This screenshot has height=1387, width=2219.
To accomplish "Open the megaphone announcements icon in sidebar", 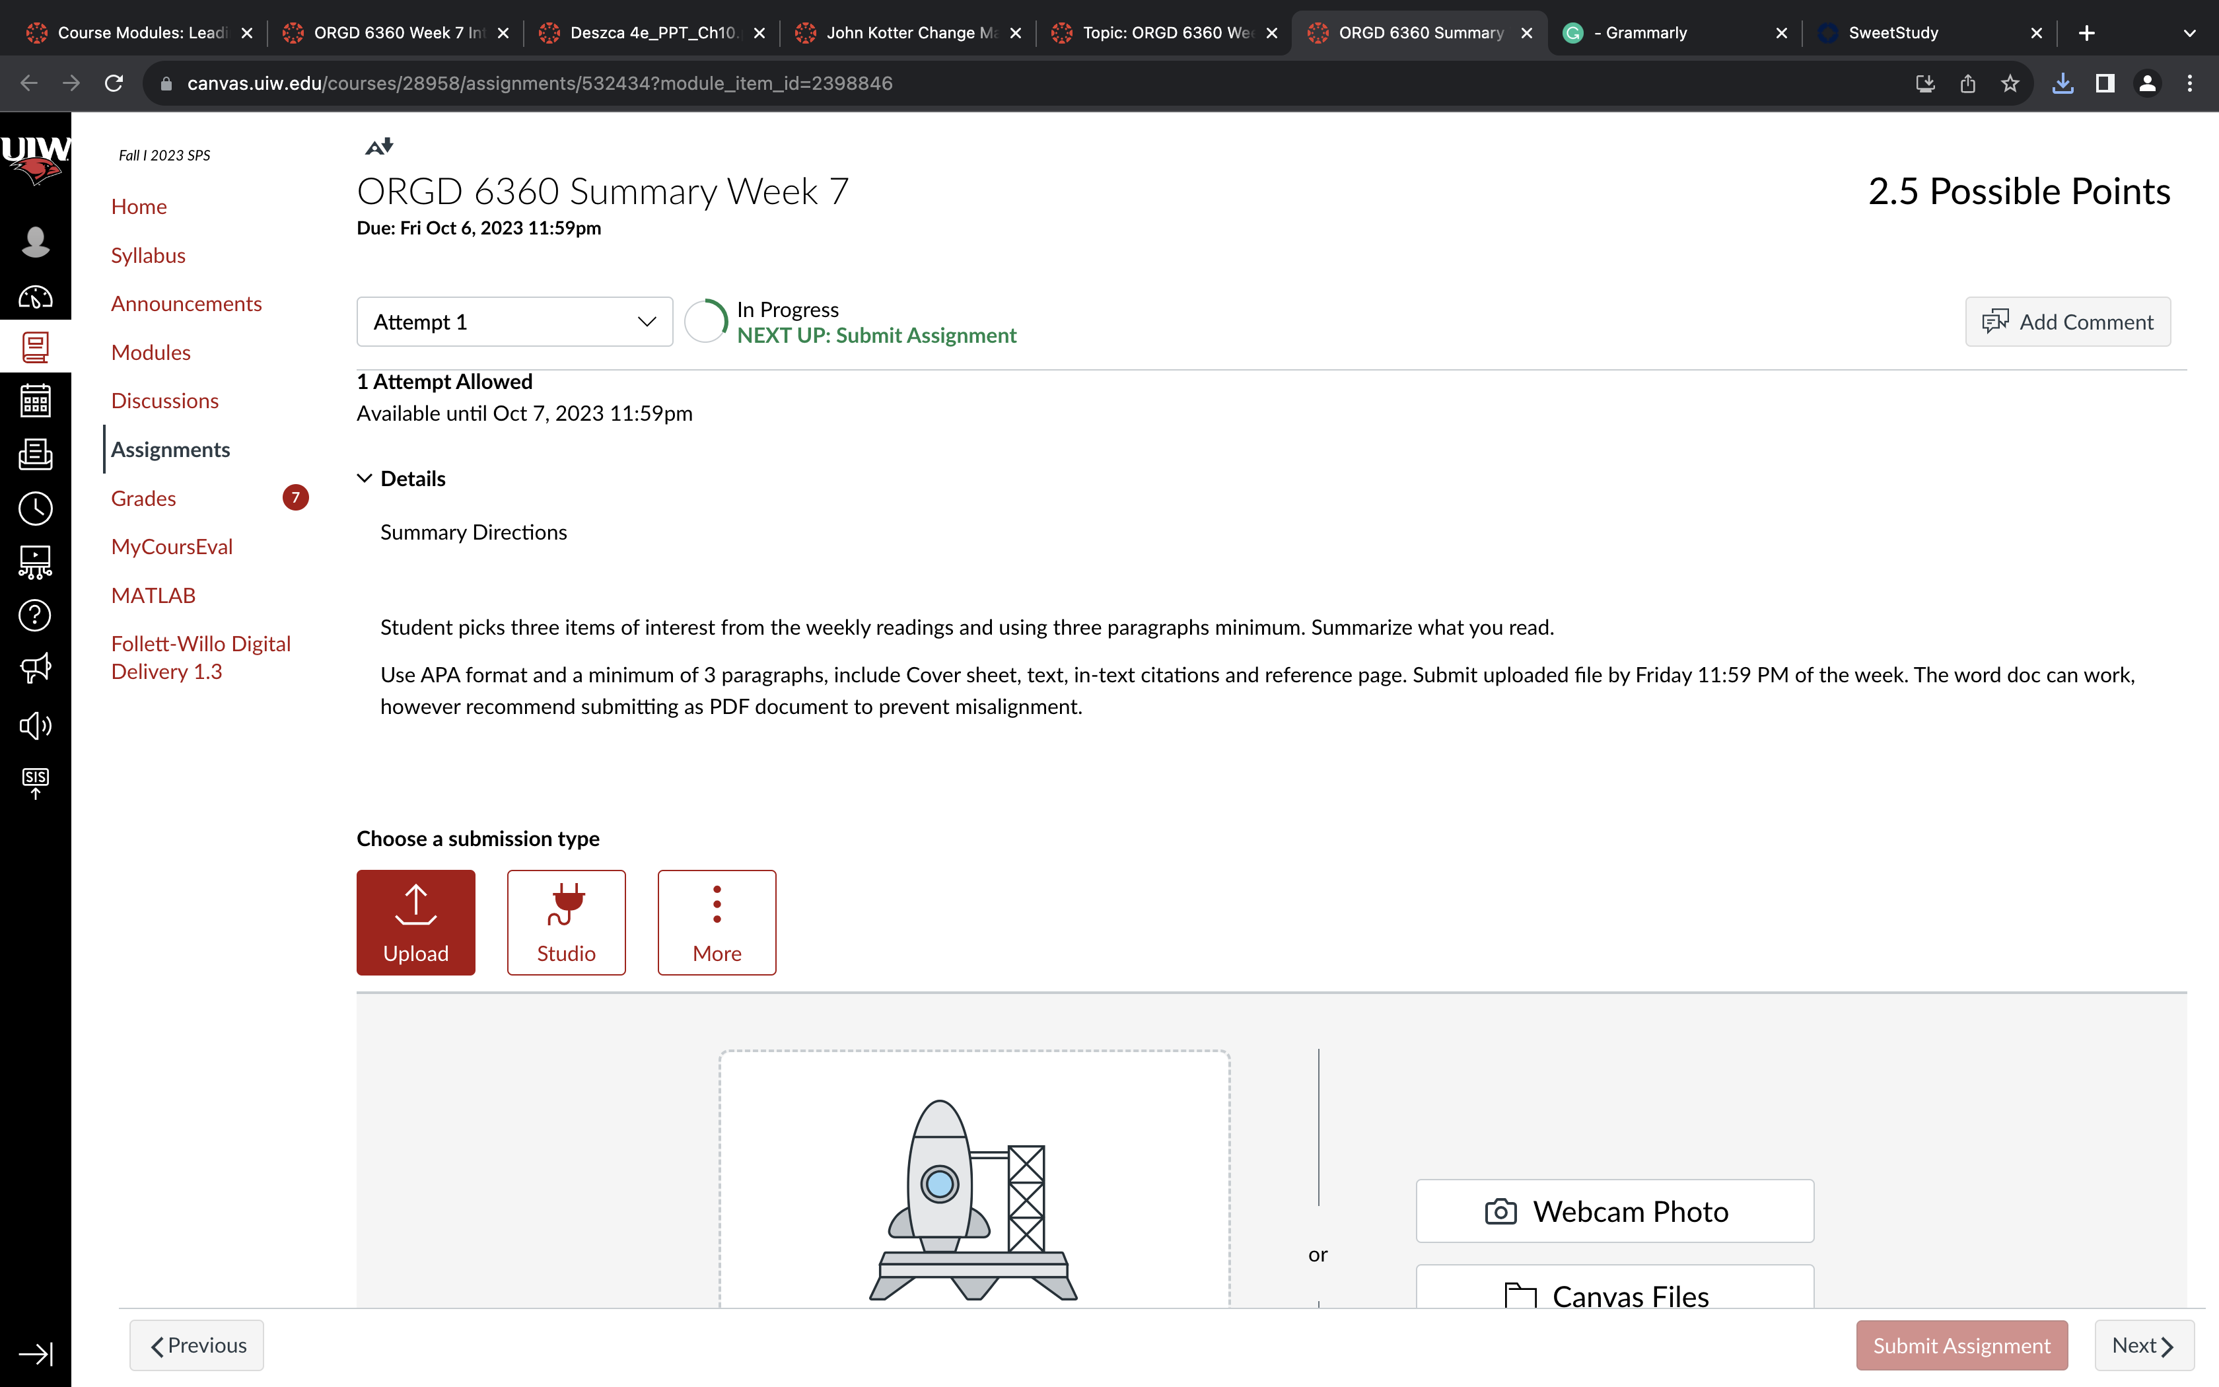I will coord(35,668).
